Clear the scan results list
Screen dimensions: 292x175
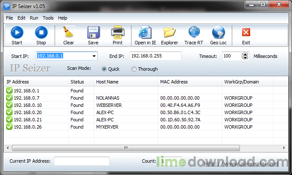(x=68, y=35)
